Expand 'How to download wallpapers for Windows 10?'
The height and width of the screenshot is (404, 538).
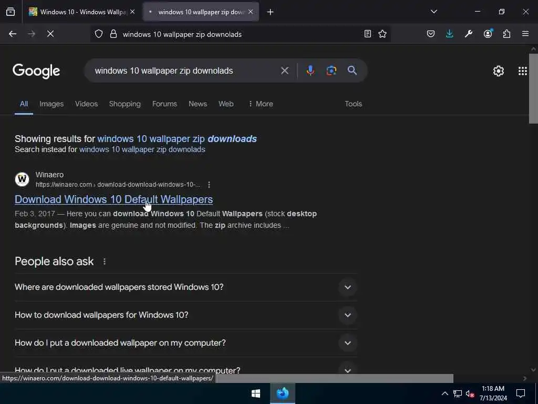(186, 315)
